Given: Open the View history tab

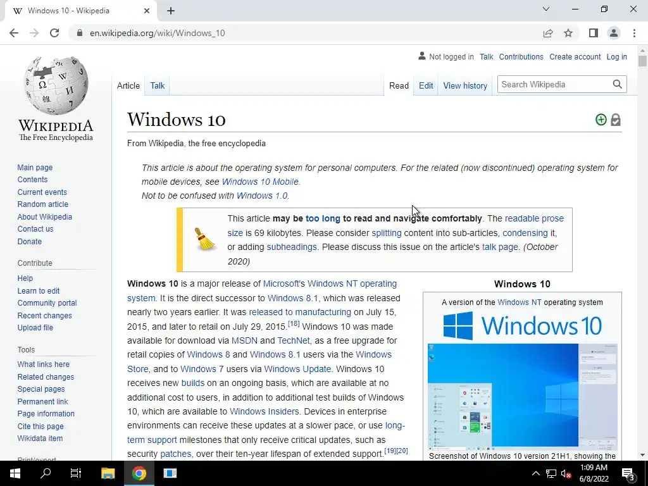Looking at the screenshot, I should point(465,85).
